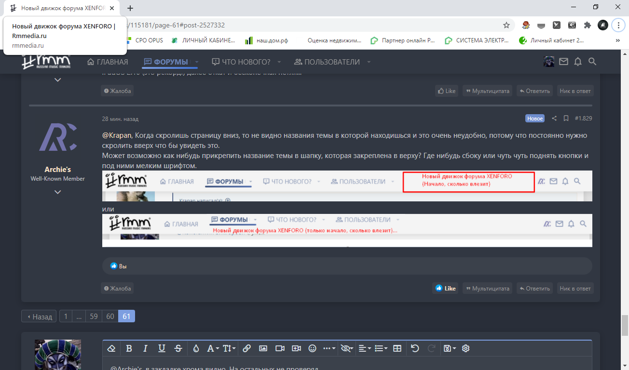Open the gray shield browser extension
This screenshot has height=370, width=629.
(541, 25)
